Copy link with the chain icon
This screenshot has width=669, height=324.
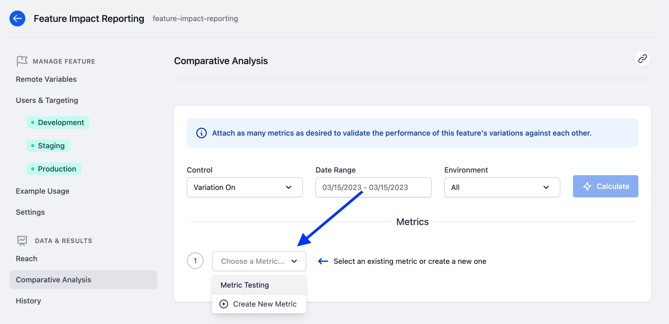coord(642,59)
